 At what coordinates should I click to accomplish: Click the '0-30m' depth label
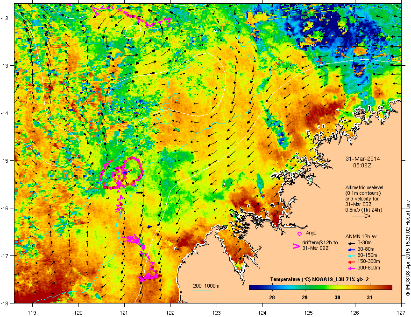364,242
